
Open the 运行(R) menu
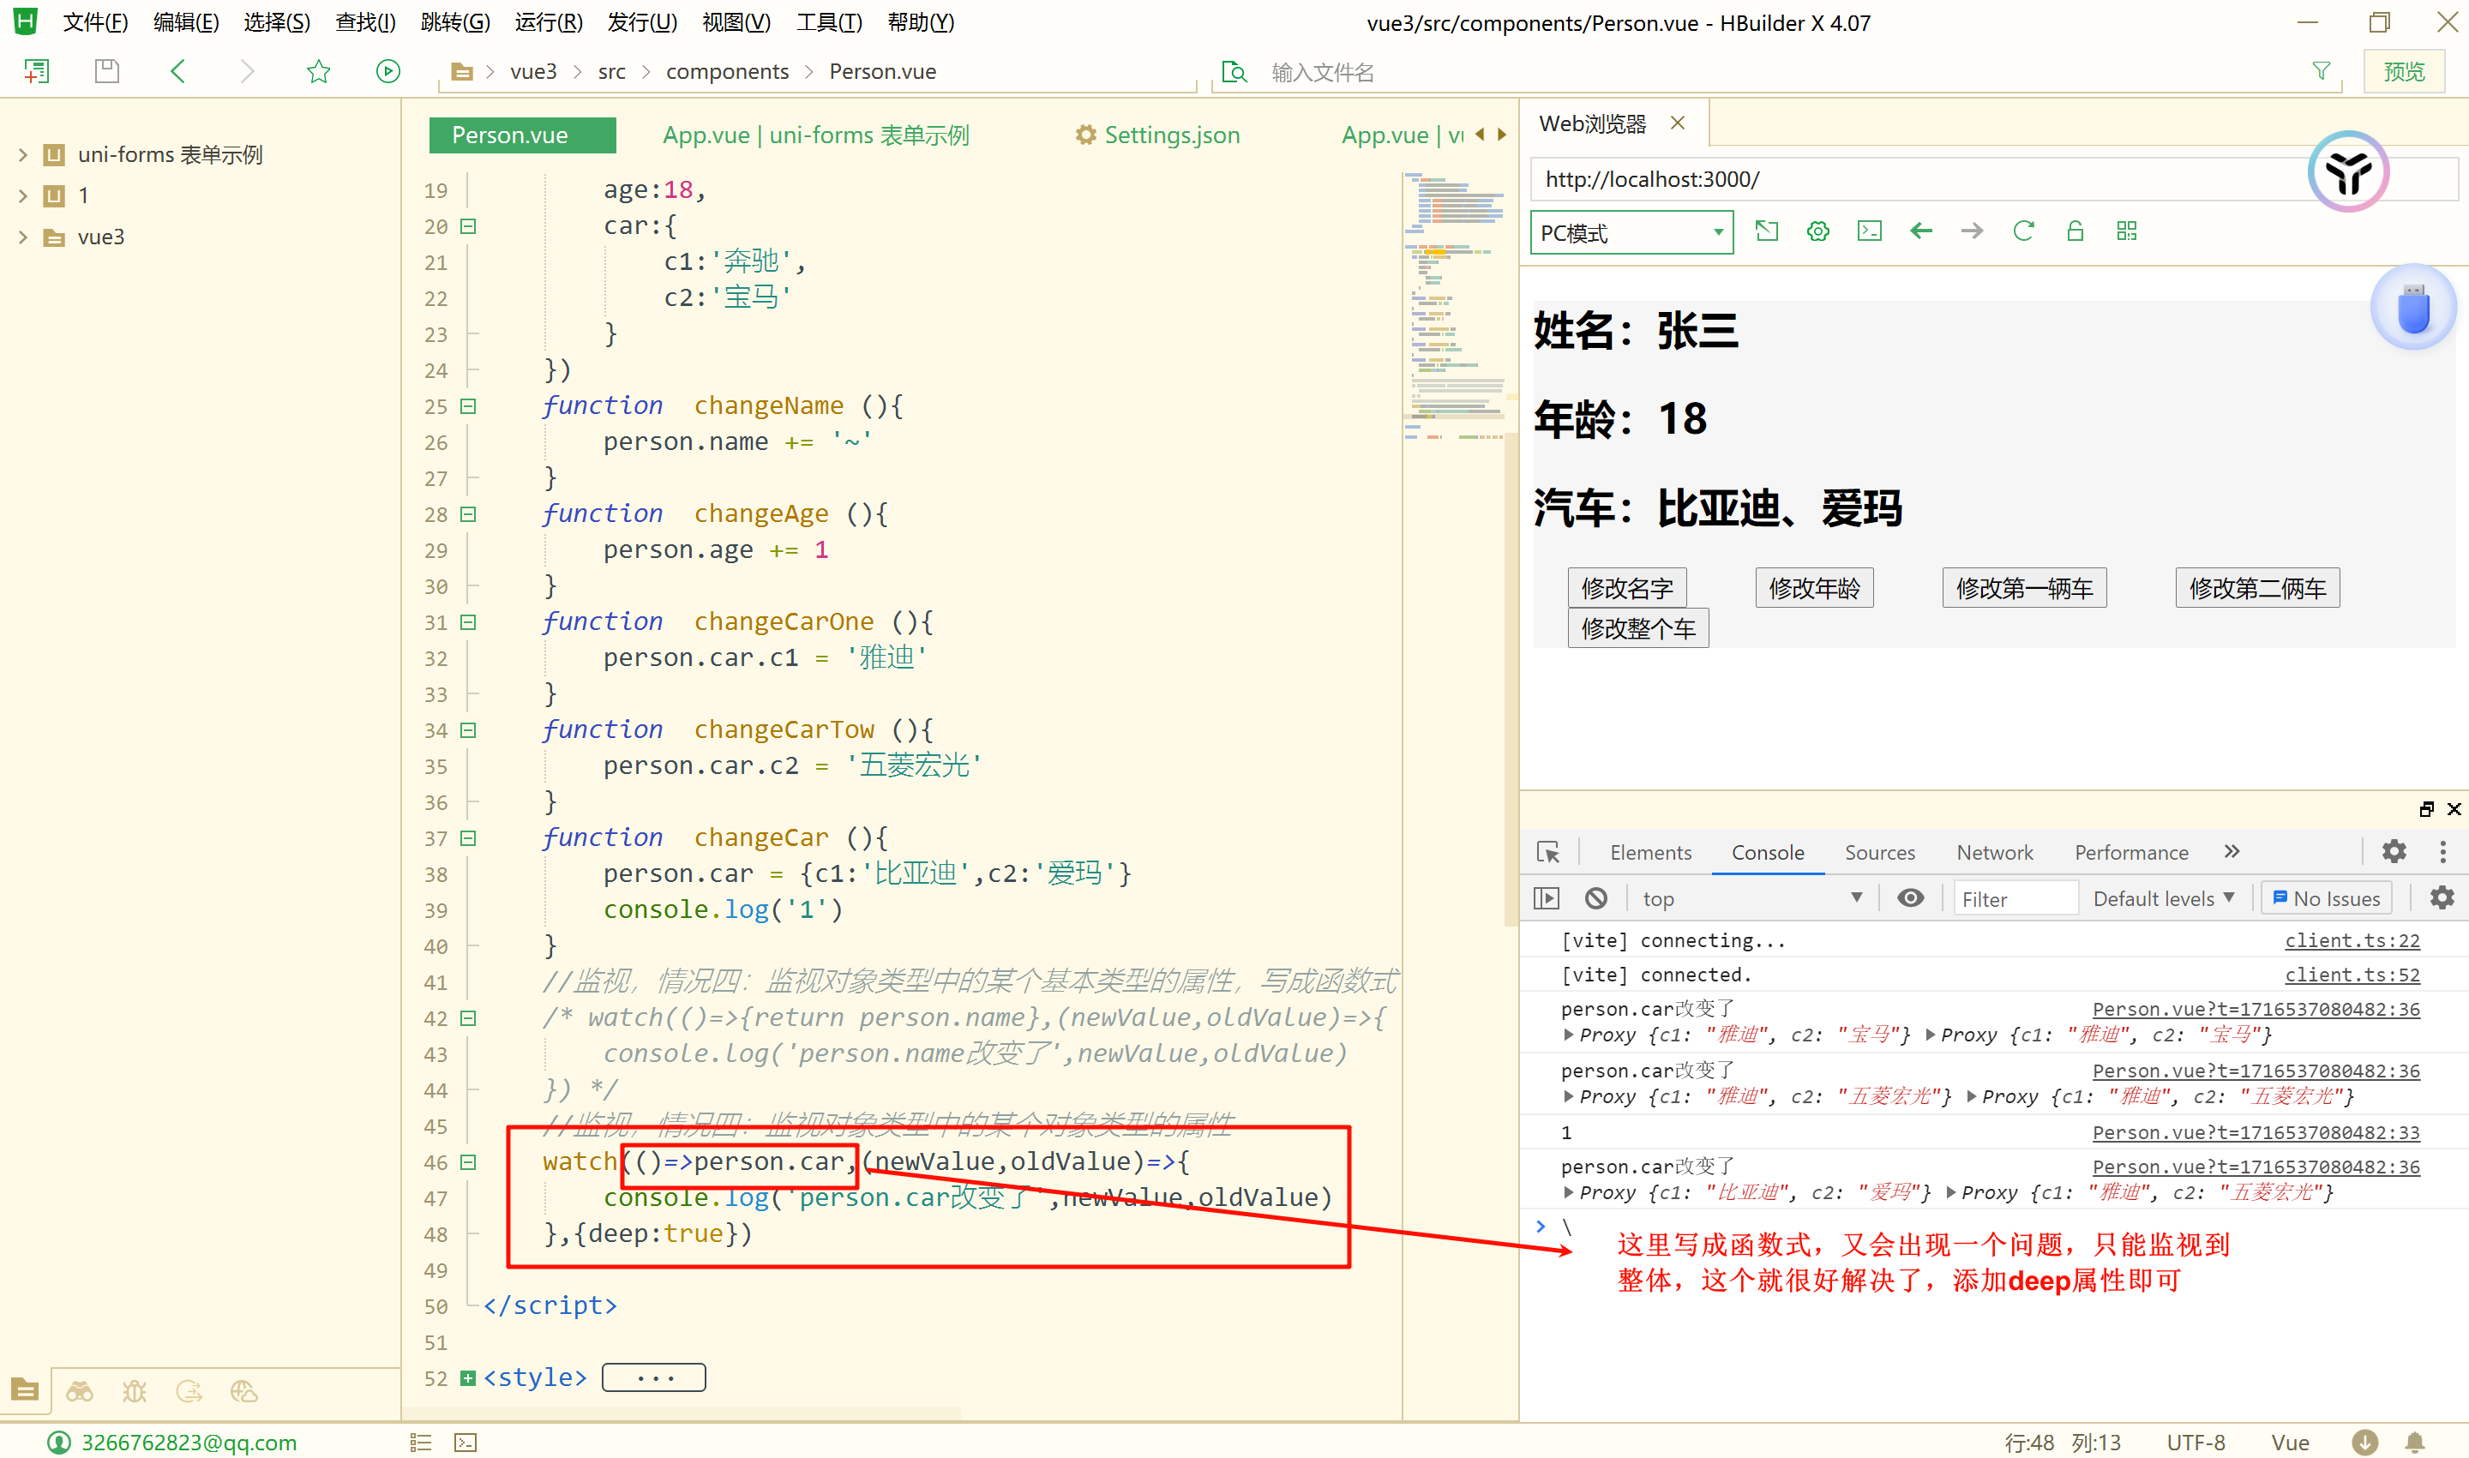(548, 21)
